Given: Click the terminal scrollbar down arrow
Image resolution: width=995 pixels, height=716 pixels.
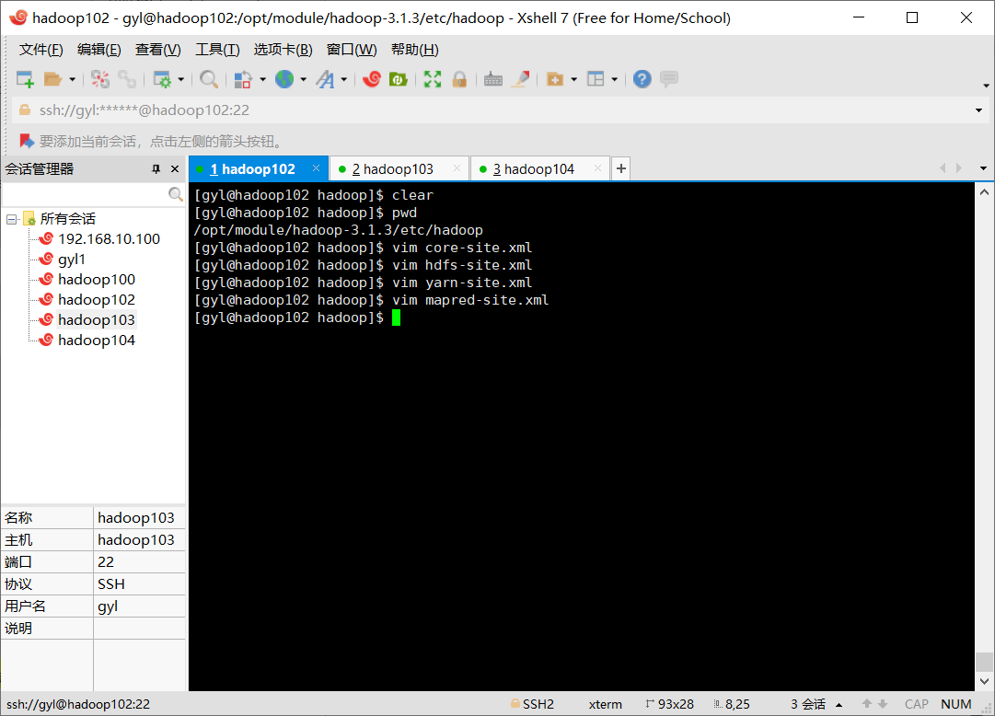Looking at the screenshot, I should (x=984, y=681).
